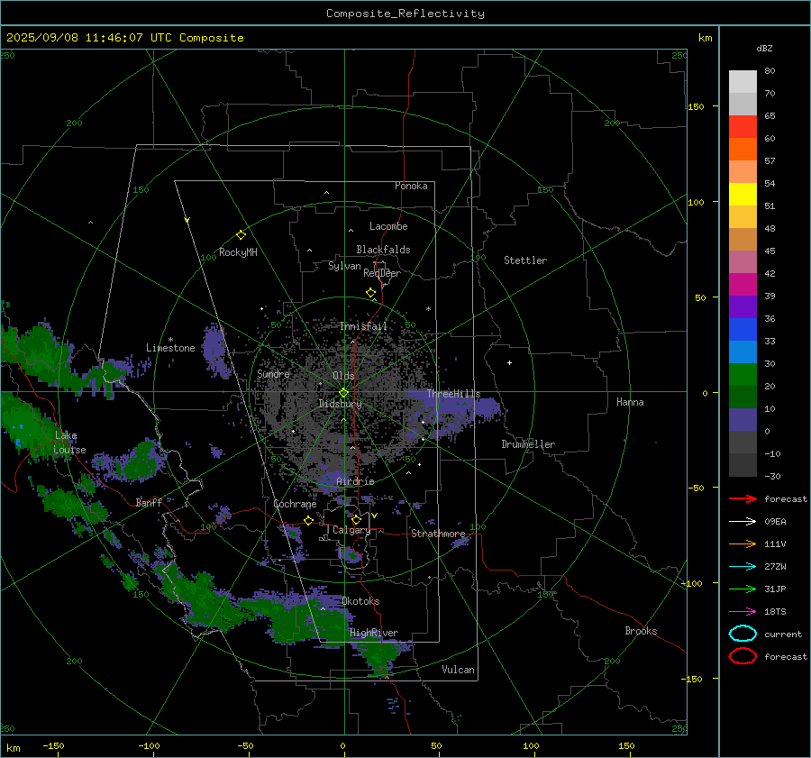Select the bright green 30-20 dBZ swatch

(743, 375)
